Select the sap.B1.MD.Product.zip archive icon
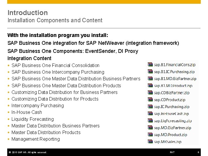Image resolution: width=208 pixels, height=156 pixels. pos(150,86)
